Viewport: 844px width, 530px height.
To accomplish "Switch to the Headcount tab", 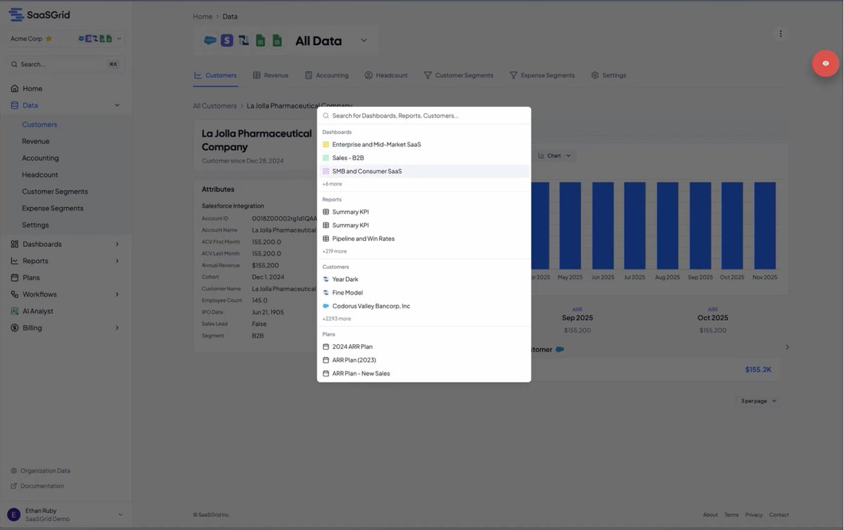I will point(386,75).
